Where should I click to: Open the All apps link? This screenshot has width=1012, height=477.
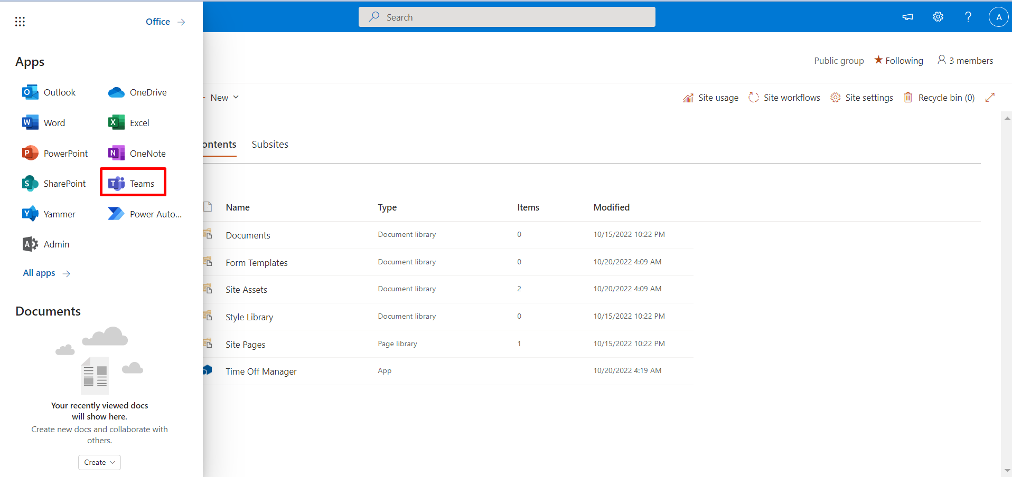(x=46, y=273)
